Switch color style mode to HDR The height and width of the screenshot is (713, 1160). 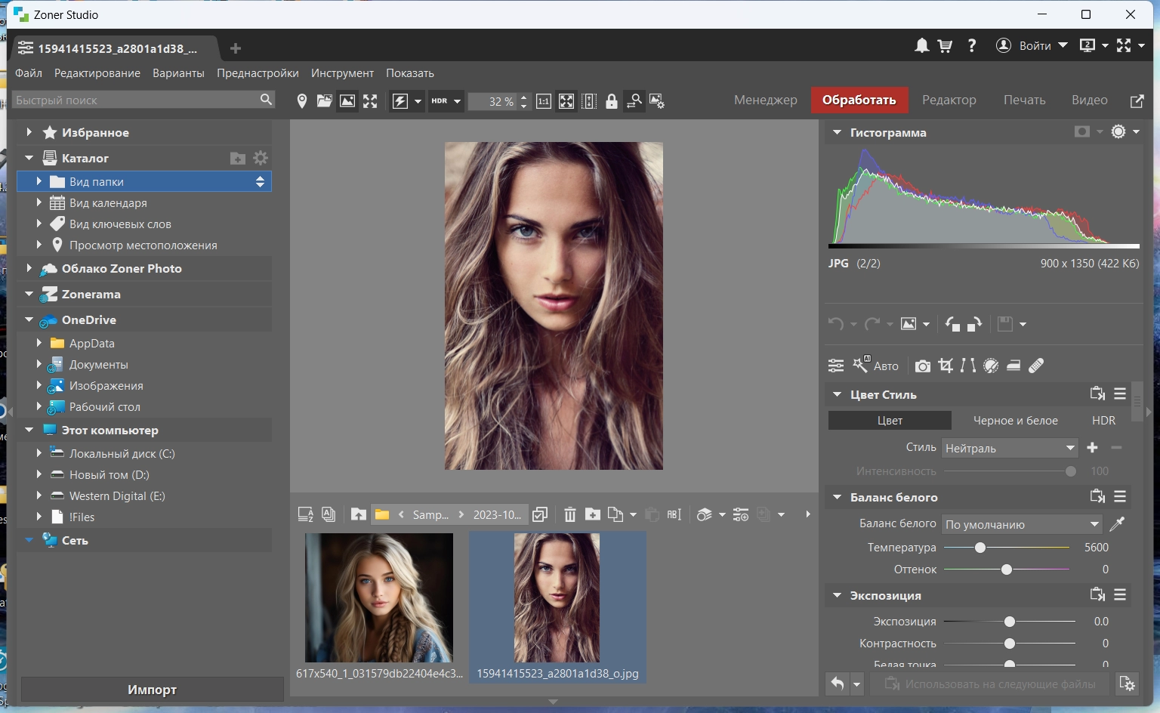(x=1103, y=421)
